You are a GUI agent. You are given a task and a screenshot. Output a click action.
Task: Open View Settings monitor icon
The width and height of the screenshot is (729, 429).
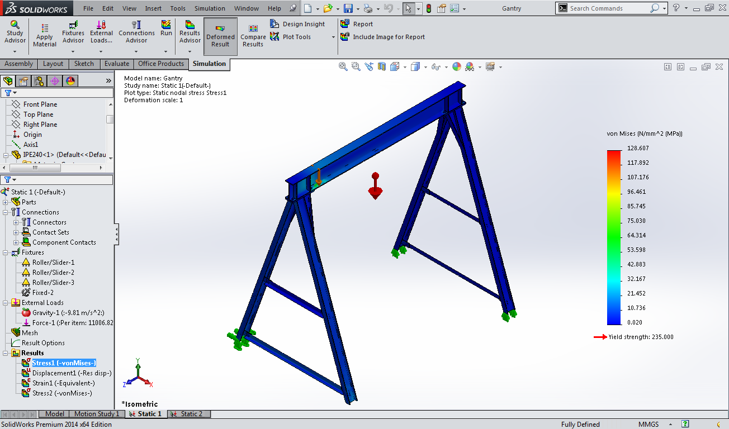pyautogui.click(x=490, y=66)
